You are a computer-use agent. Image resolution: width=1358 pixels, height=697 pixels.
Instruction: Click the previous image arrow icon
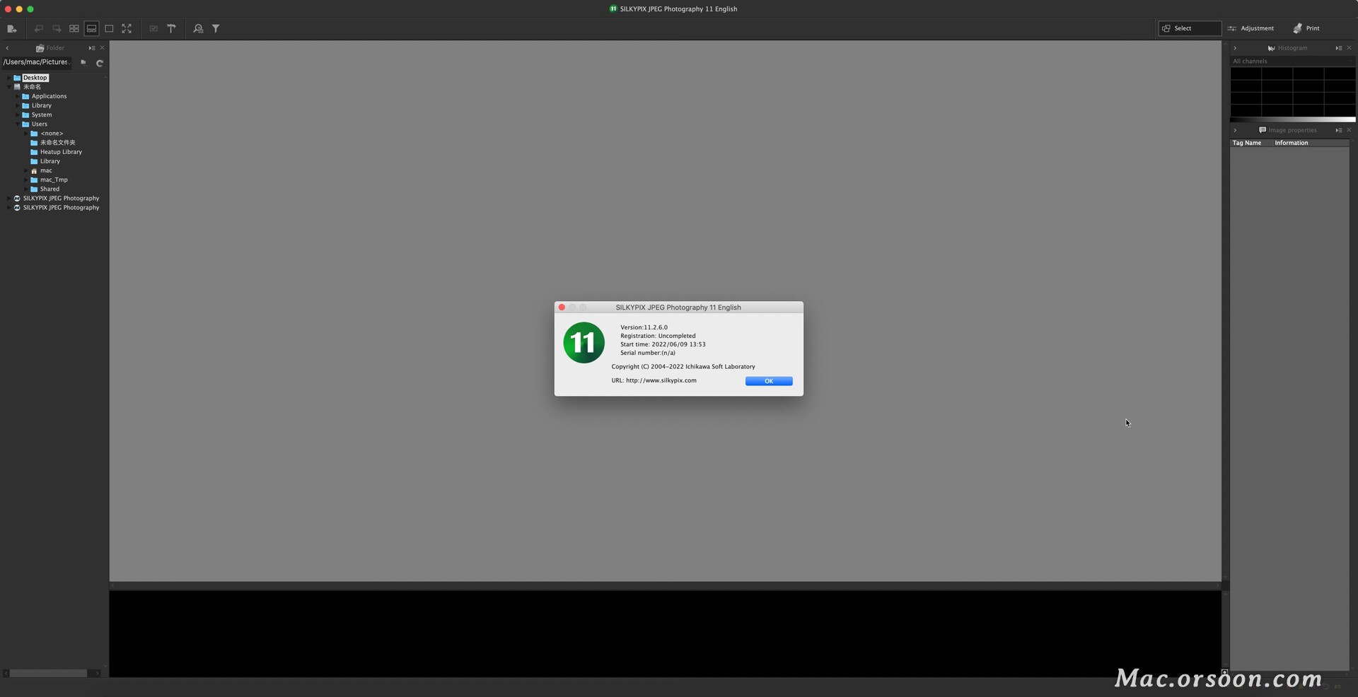tap(39, 29)
